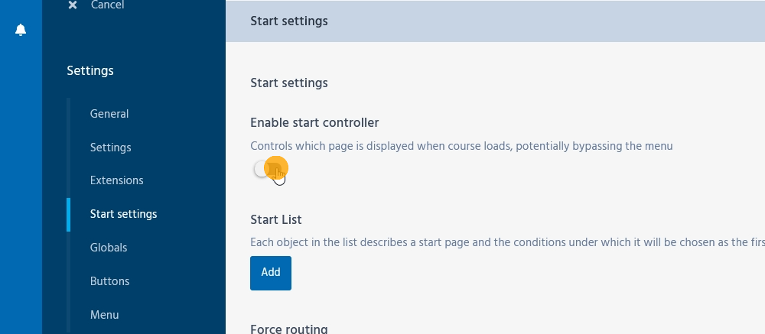Screen dimensions: 765x334
Task: Click the Start List heading
Action: click(x=276, y=220)
